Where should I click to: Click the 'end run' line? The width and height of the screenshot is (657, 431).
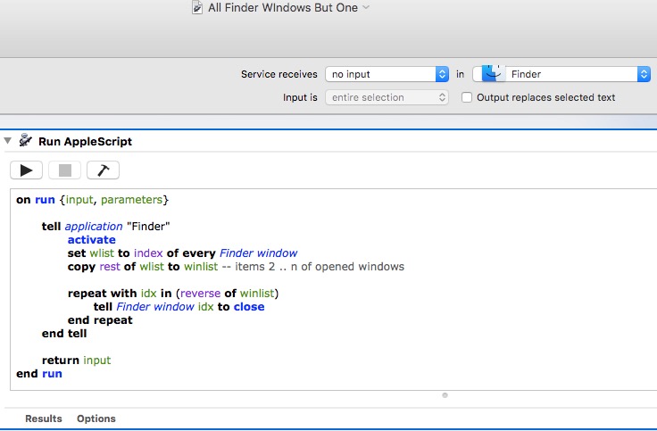coord(39,374)
